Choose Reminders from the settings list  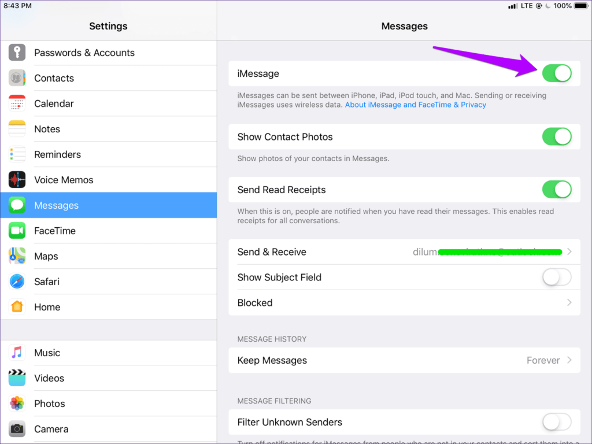57,154
